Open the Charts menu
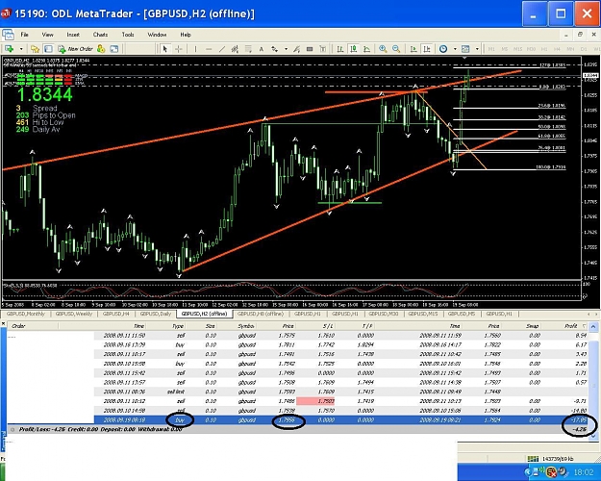Viewport: 601px width, 481px height. pyautogui.click(x=100, y=35)
